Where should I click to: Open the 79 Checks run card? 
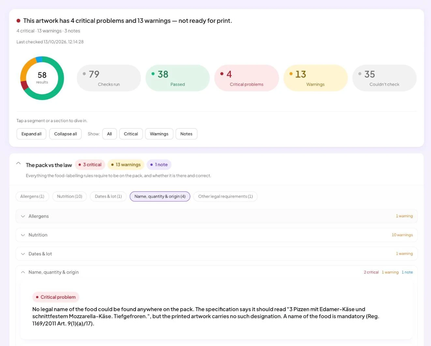click(x=109, y=78)
